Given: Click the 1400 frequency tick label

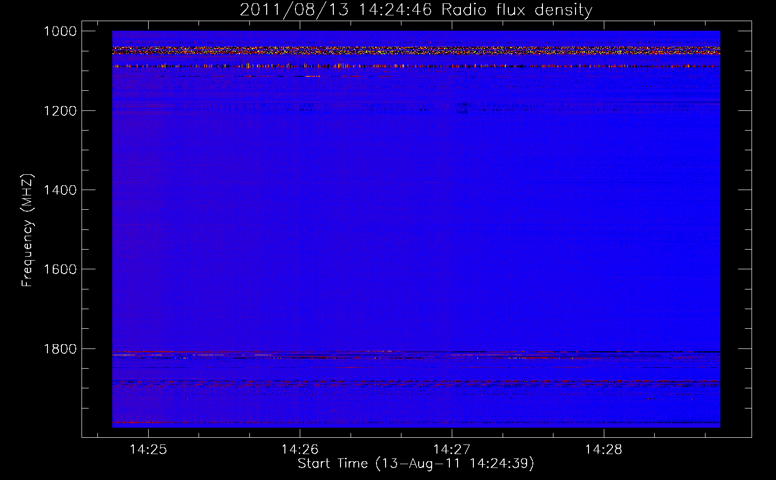Looking at the screenshot, I should (x=60, y=190).
